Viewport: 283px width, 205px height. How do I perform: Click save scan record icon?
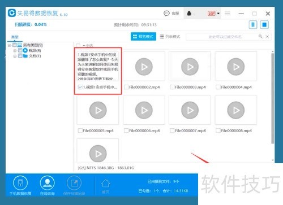(74, 183)
